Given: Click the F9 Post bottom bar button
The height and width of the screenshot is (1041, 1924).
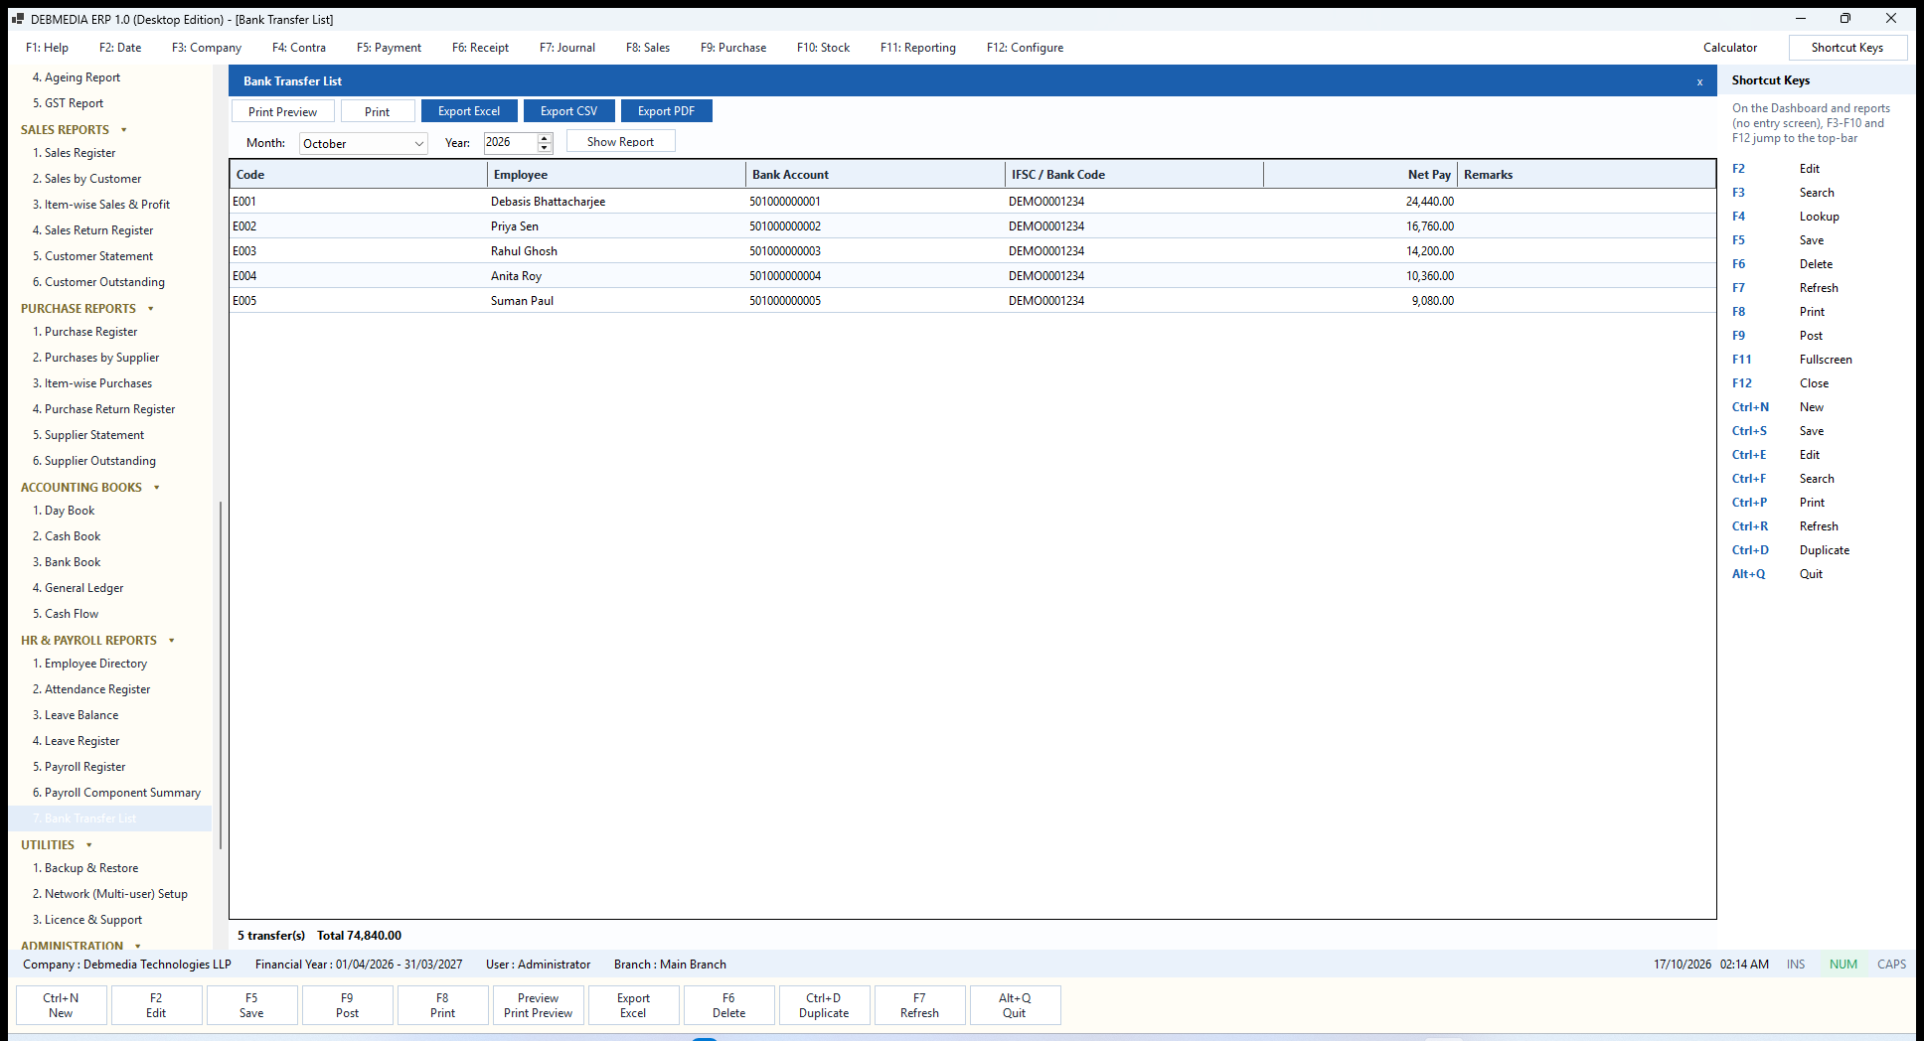Looking at the screenshot, I should point(347,1005).
